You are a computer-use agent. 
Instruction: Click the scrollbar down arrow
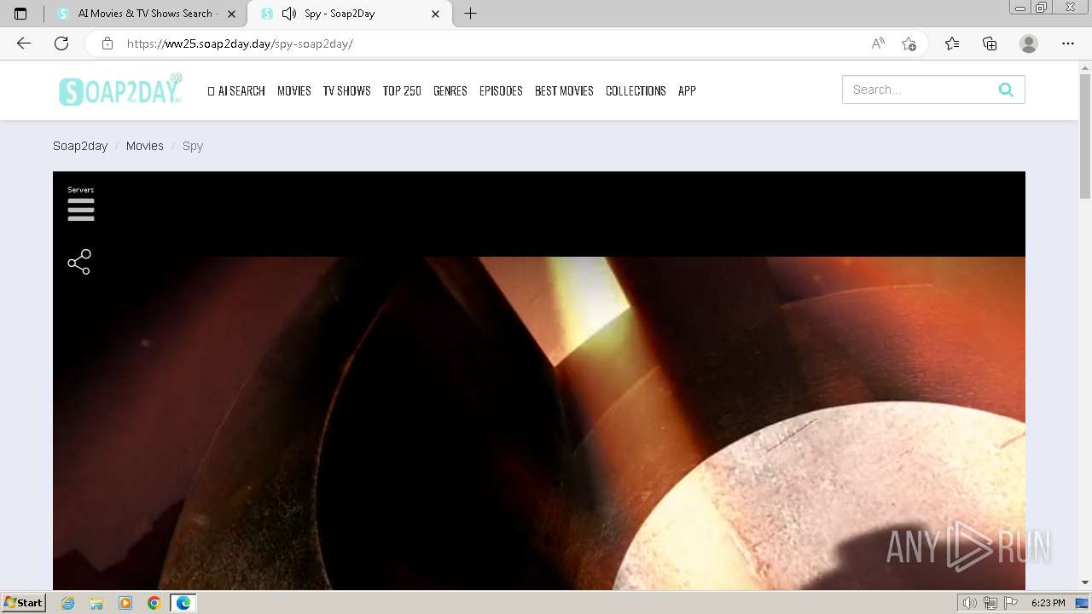tap(1085, 582)
